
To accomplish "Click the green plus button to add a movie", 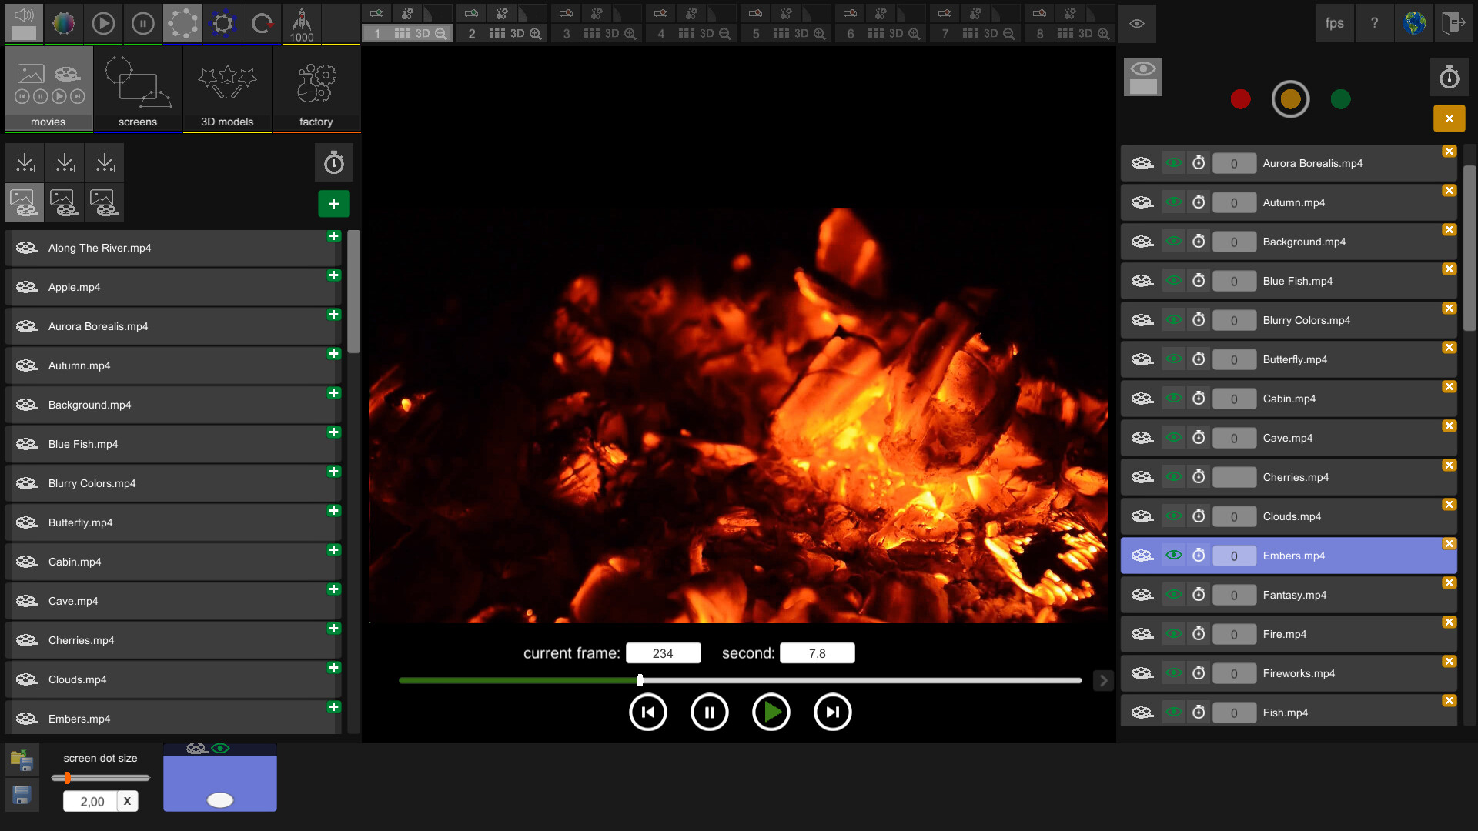I will 333,203.
